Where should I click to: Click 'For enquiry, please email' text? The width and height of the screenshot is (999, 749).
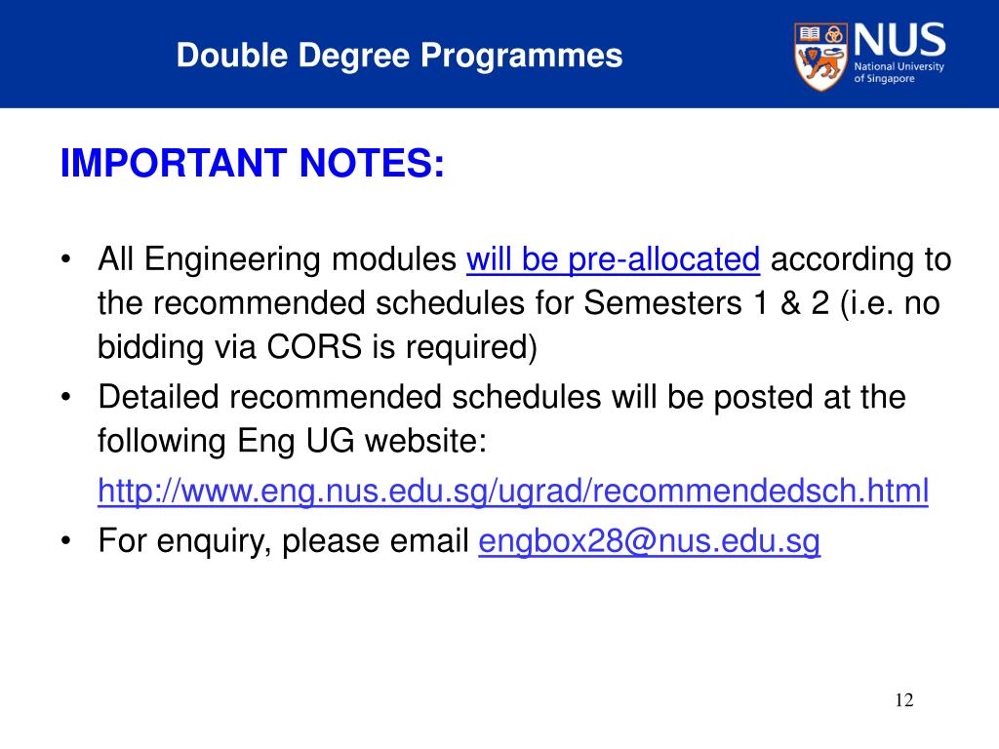point(284,541)
